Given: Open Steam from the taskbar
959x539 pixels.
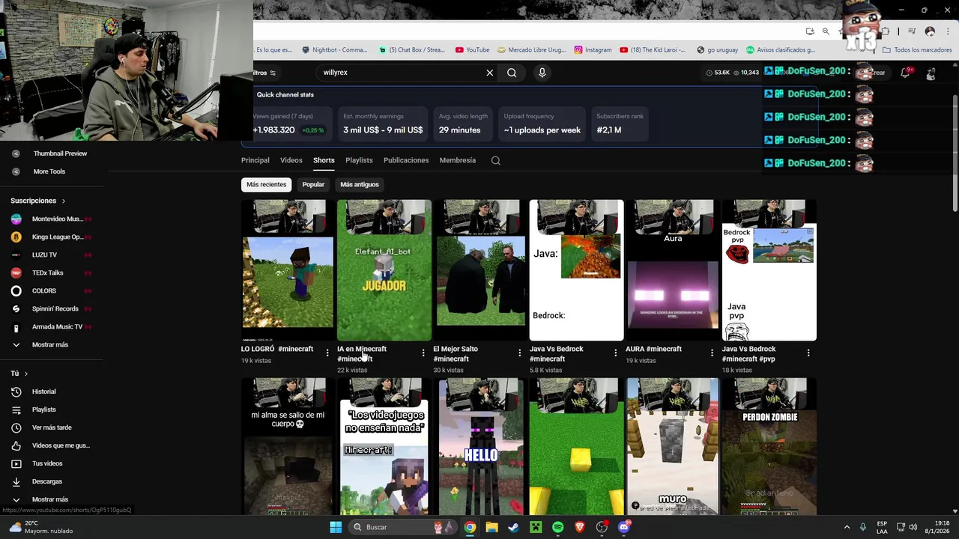Looking at the screenshot, I should pyautogui.click(x=513, y=527).
